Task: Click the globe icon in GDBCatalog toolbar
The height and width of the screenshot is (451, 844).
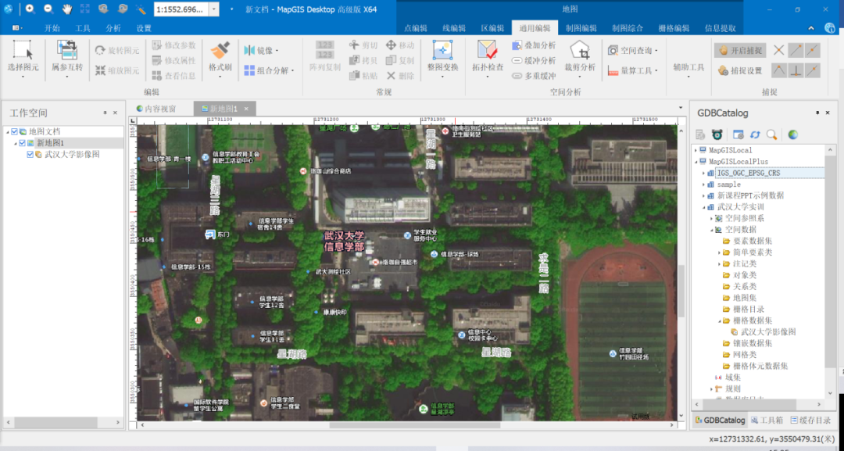Action: (793, 134)
